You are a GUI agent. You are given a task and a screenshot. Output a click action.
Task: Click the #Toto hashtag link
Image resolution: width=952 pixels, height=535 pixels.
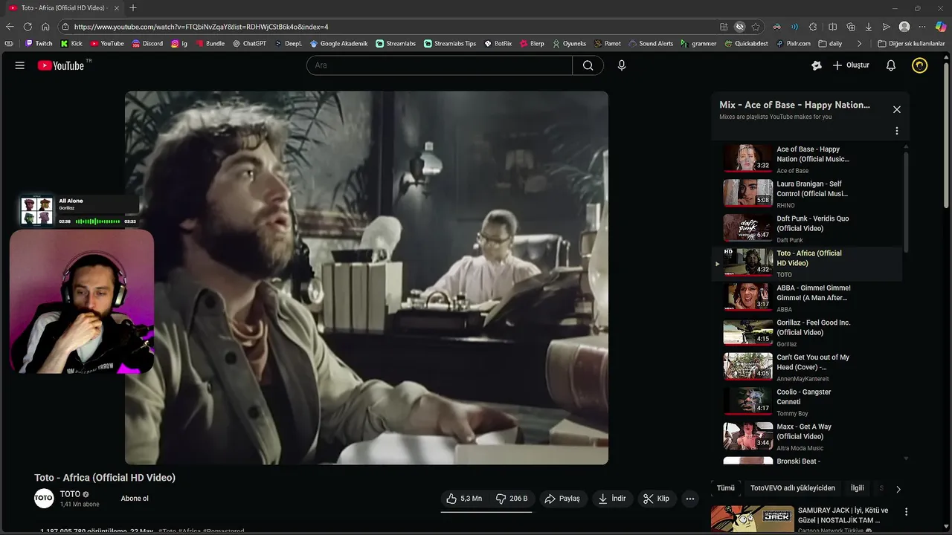pyautogui.click(x=167, y=531)
